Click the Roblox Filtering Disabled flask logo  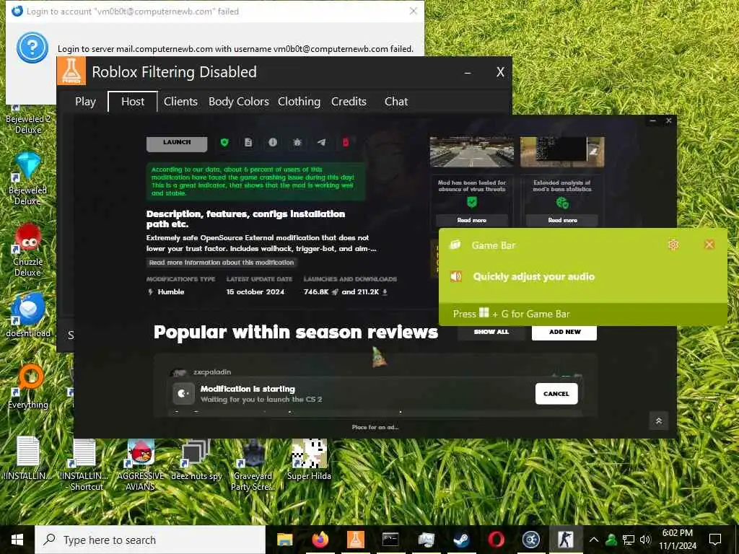tap(71, 71)
